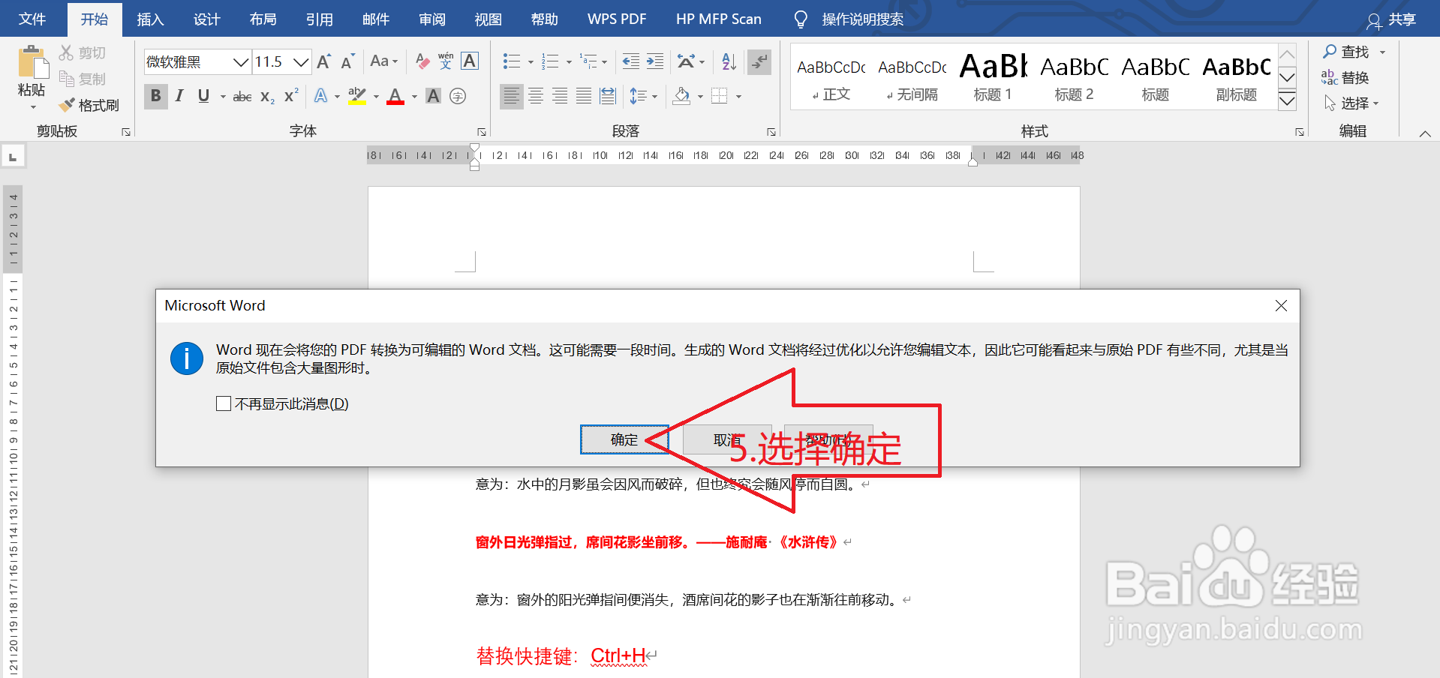Apply strikethrough abc formatting
1440x678 pixels.
click(x=242, y=96)
